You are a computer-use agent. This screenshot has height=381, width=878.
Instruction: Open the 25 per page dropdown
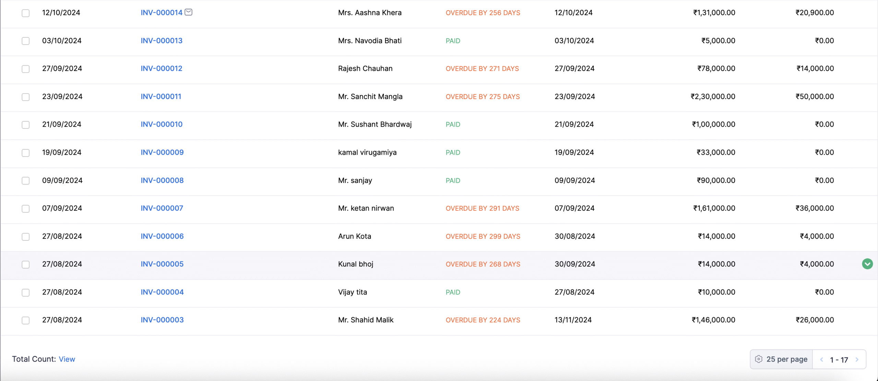(x=786, y=359)
